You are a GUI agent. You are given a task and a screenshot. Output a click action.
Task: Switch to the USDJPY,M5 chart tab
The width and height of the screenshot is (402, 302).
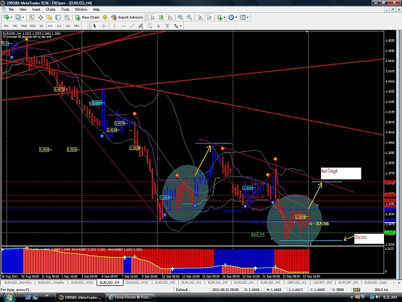point(322,283)
